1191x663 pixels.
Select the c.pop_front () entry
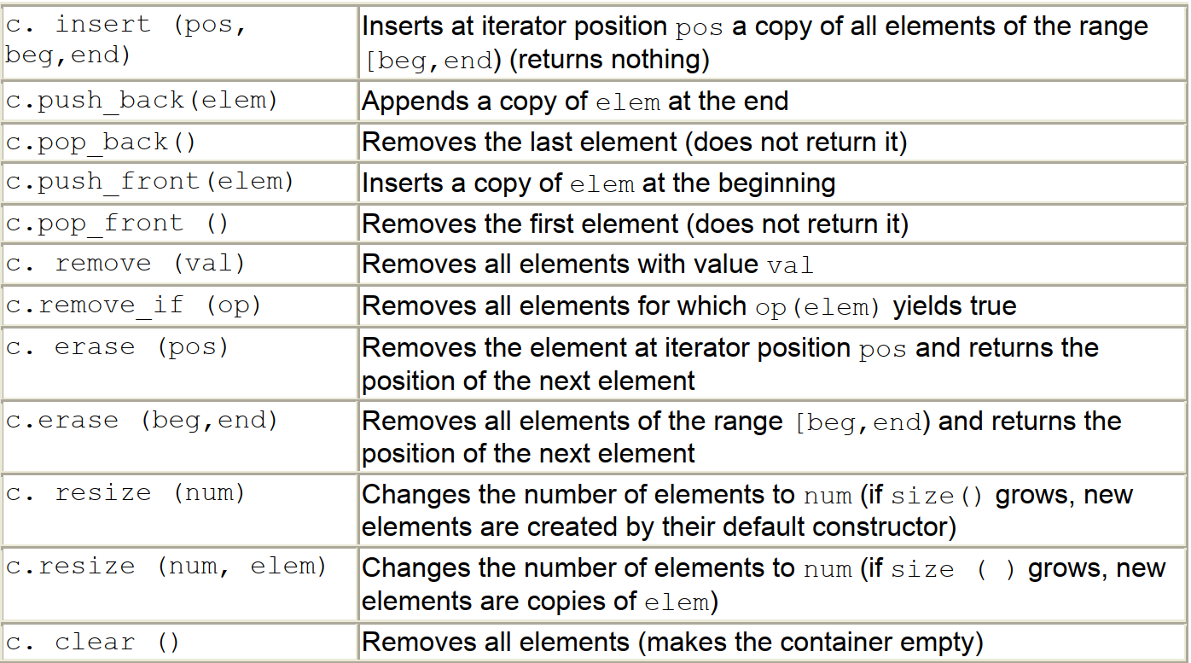click(x=117, y=224)
